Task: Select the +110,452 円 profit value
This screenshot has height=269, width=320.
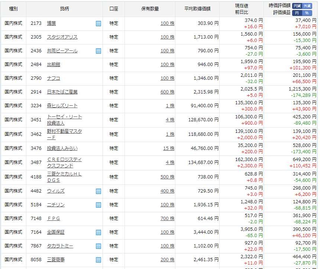Action: 303,166
